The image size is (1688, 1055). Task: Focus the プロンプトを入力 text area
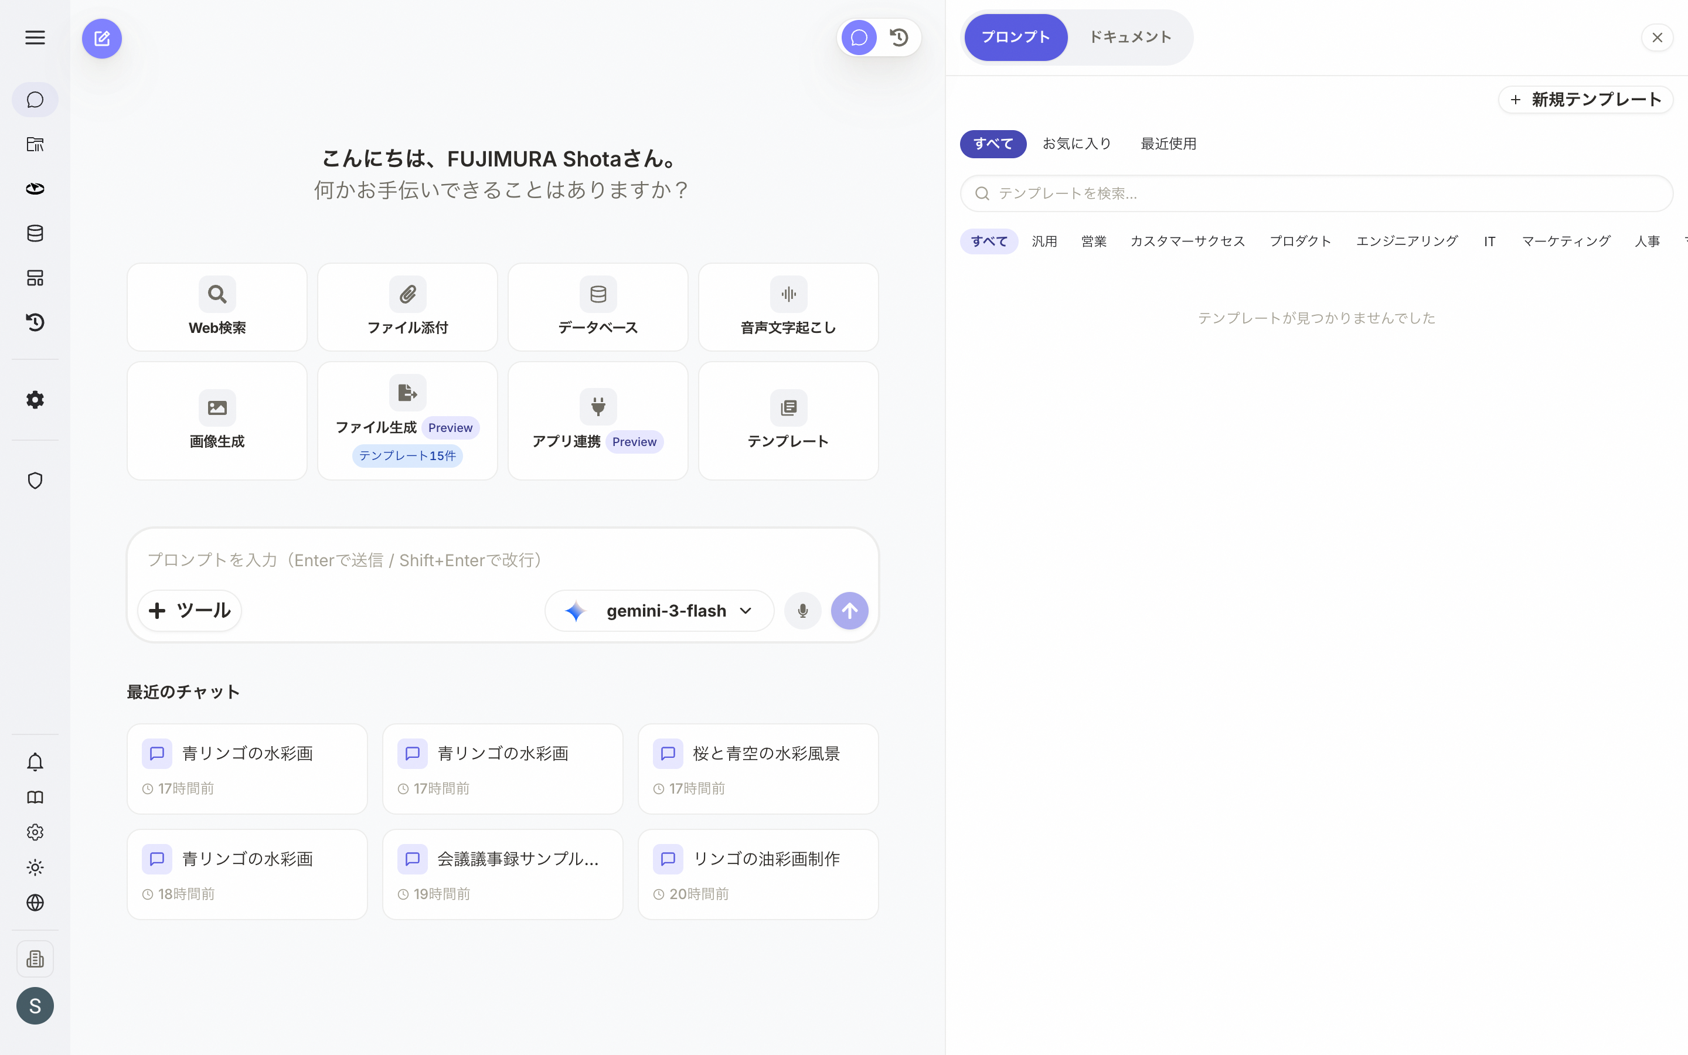(502, 560)
